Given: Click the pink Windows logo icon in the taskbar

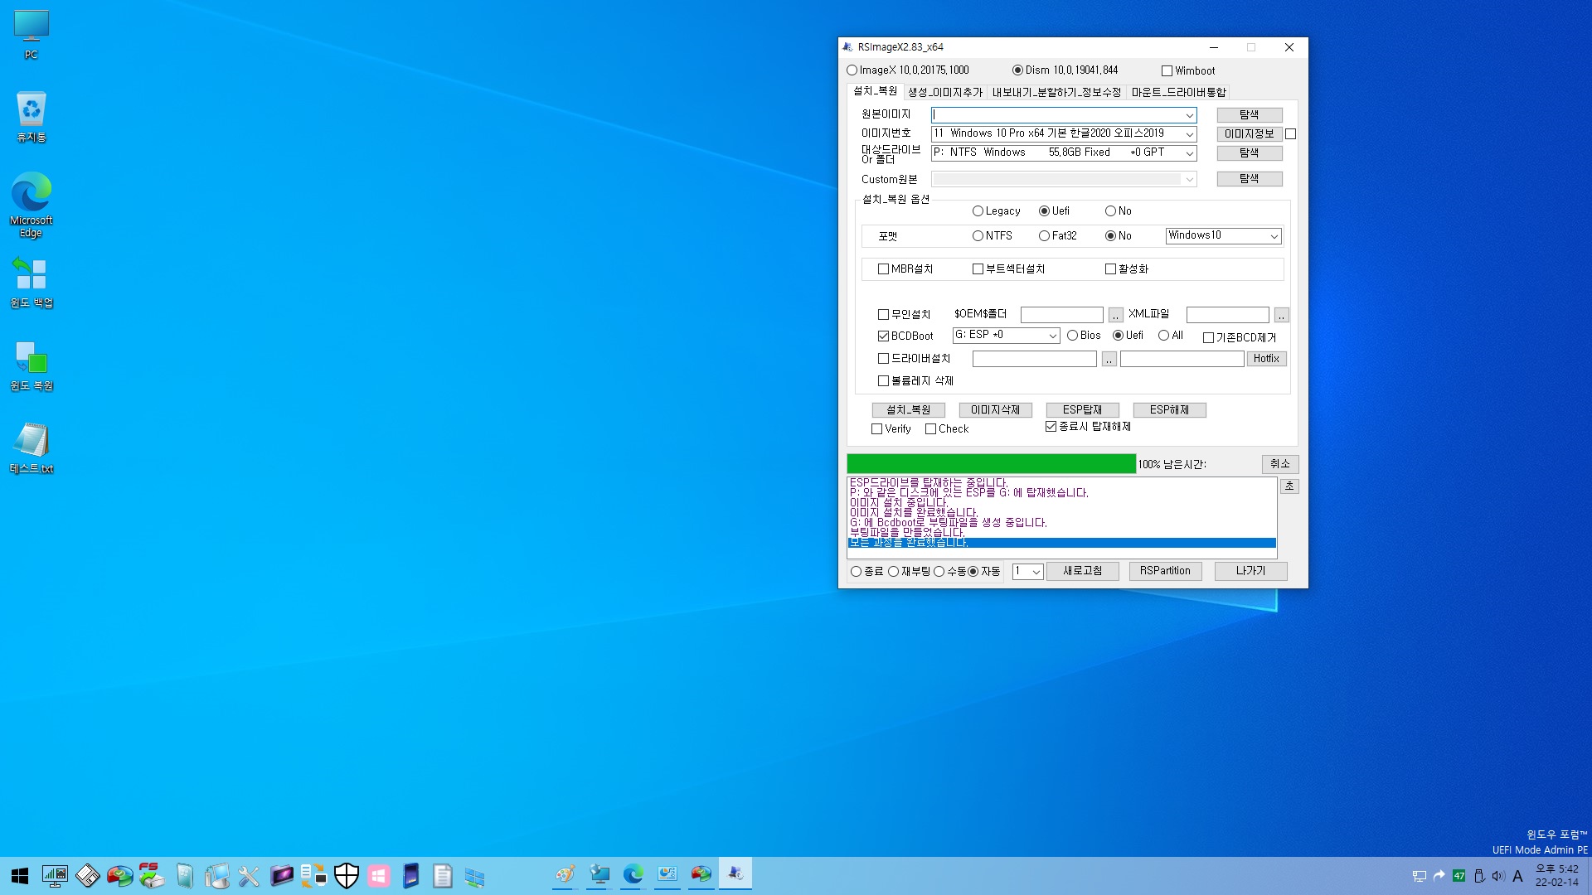Looking at the screenshot, I should coord(379,876).
